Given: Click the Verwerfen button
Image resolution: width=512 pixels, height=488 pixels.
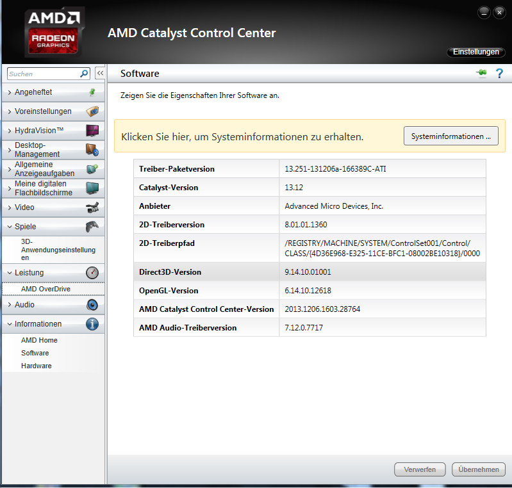Looking at the screenshot, I should [420, 469].
